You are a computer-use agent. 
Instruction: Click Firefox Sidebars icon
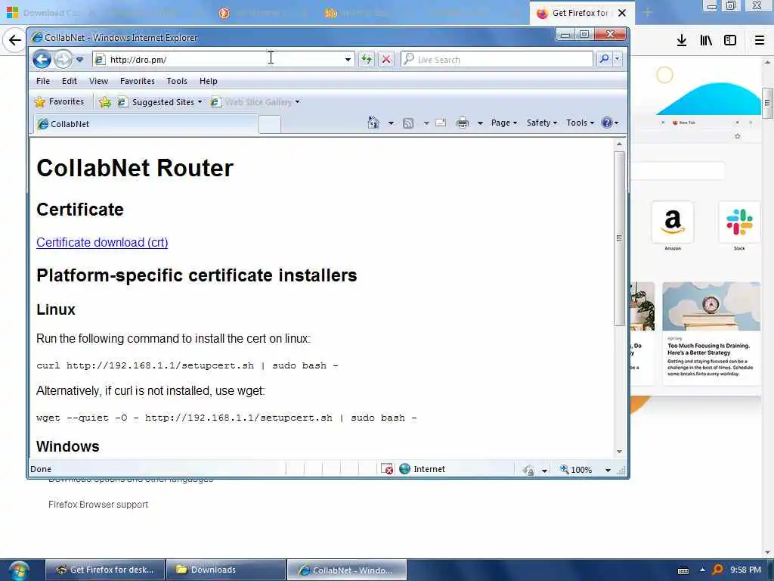730,41
